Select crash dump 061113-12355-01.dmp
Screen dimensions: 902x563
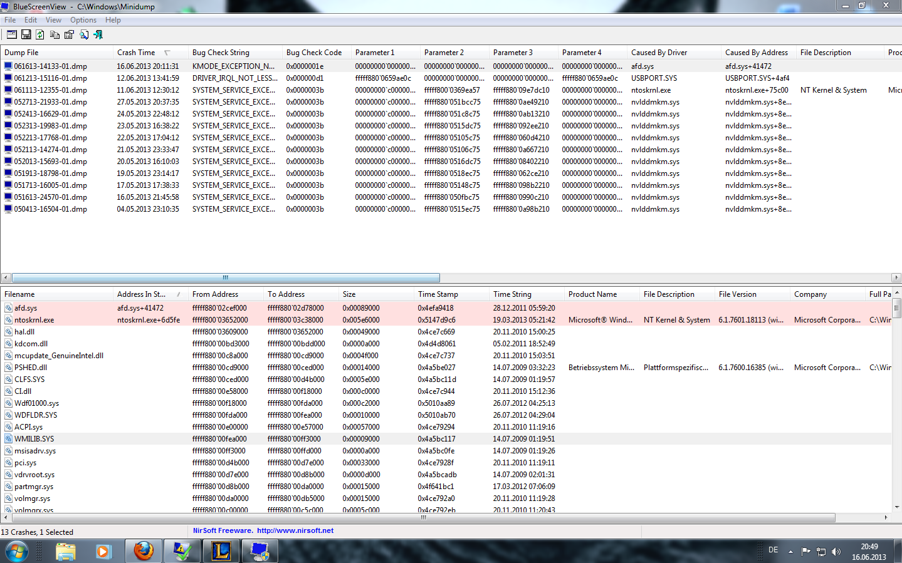[51, 90]
